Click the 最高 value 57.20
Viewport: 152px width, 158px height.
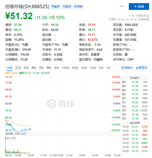pyautogui.click(x=18, y=25)
